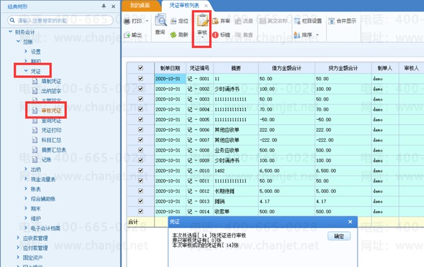Click the 刷新 refresh icon

[x=173, y=35]
